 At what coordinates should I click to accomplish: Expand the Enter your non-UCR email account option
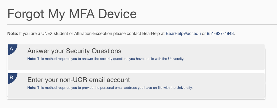coord(79,80)
